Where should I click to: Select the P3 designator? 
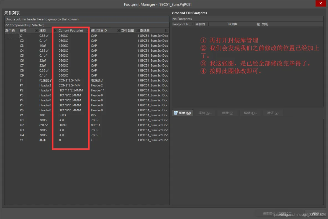[x=22, y=95]
